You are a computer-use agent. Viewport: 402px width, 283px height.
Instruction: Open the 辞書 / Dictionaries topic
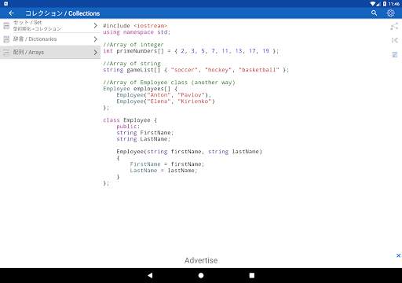coord(50,39)
